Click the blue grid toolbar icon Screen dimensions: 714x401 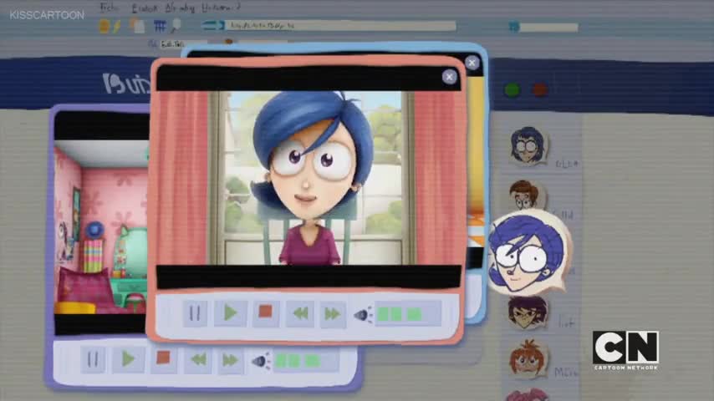(160, 26)
